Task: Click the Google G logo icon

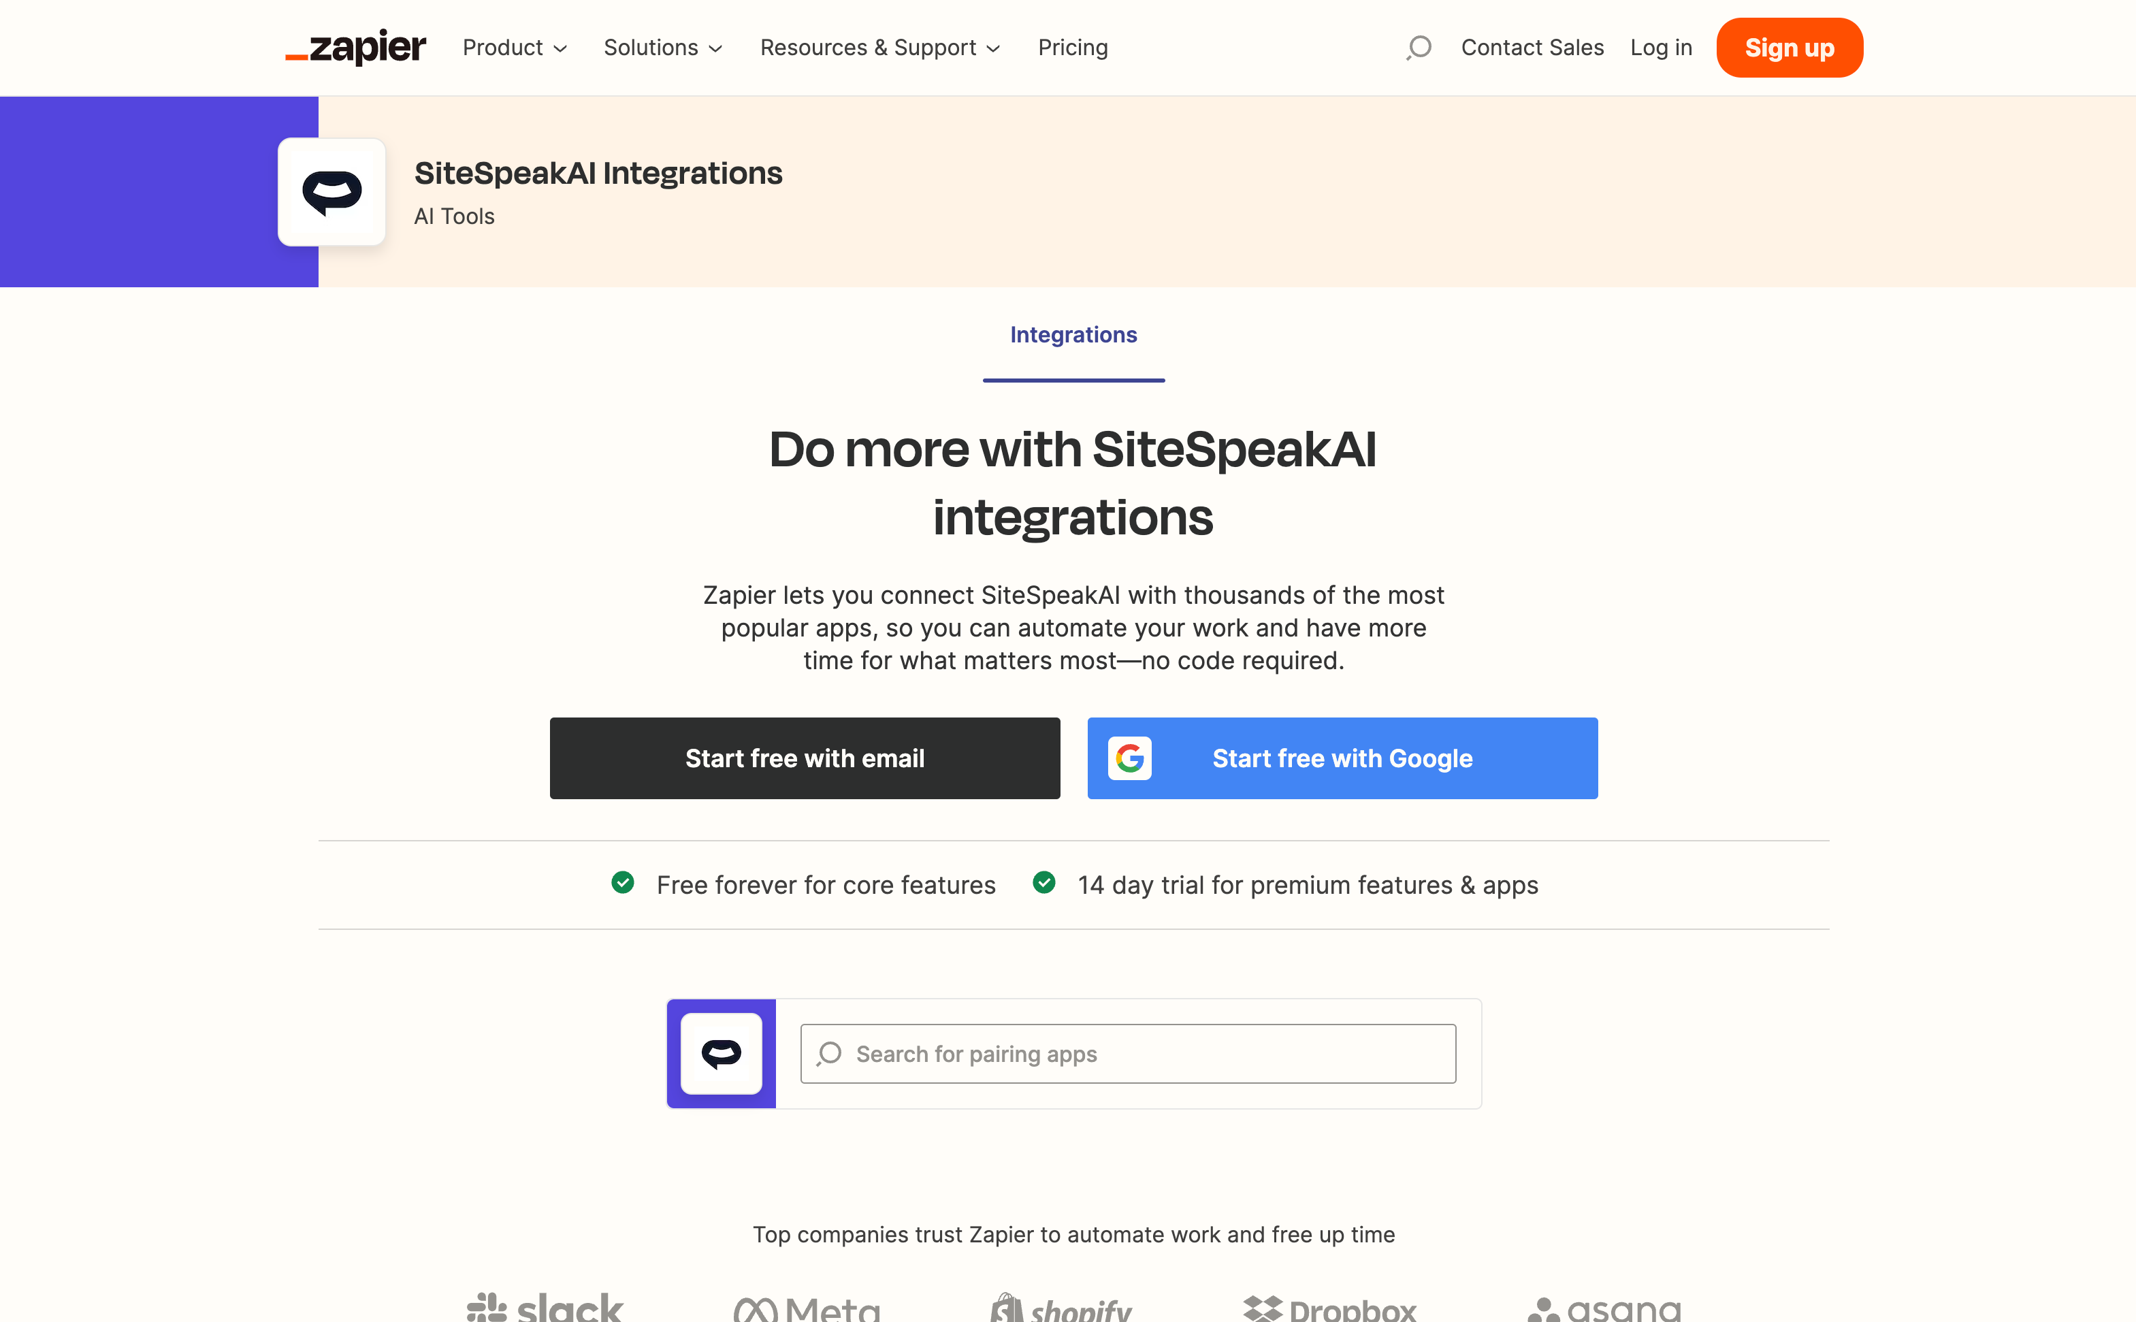Action: (x=1130, y=758)
